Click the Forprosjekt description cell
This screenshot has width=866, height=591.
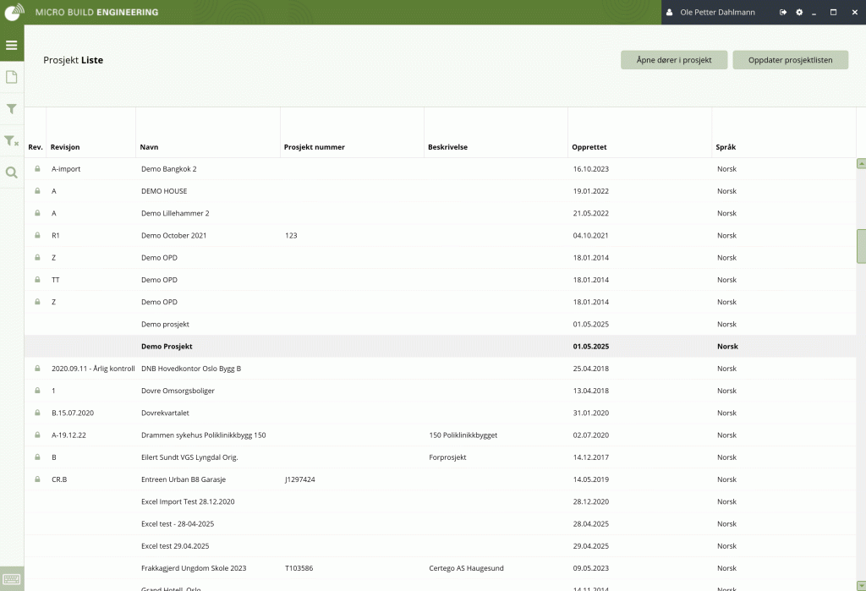pos(447,457)
